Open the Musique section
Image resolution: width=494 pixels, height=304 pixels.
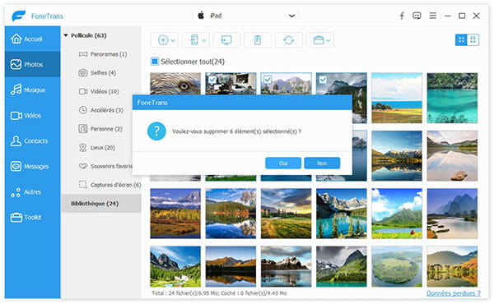(x=32, y=90)
